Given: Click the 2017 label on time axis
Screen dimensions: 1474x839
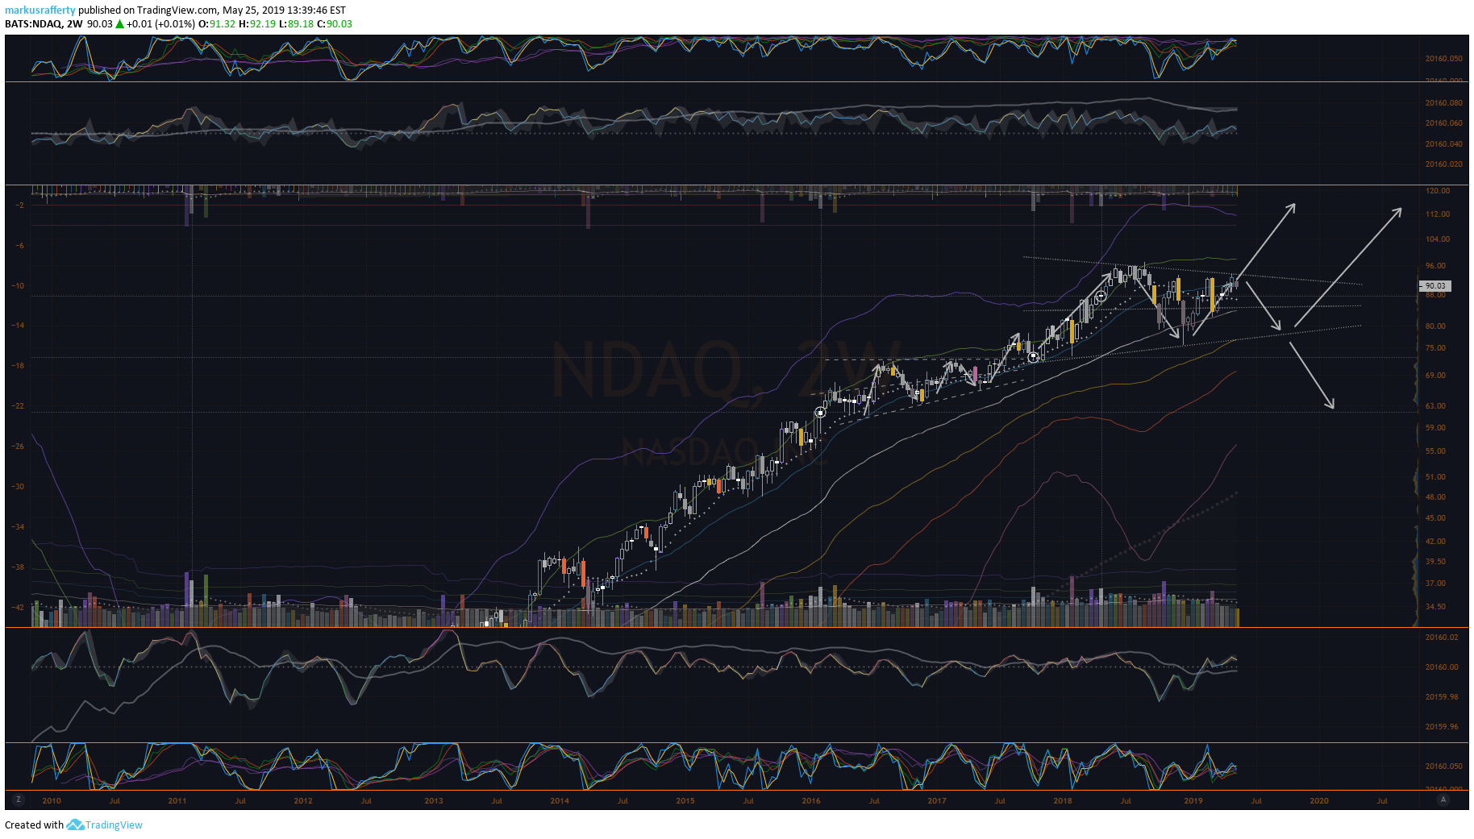Looking at the screenshot, I should coord(937,800).
